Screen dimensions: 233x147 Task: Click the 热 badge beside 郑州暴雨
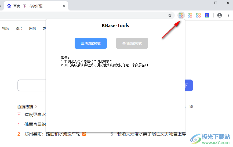tap(84, 134)
